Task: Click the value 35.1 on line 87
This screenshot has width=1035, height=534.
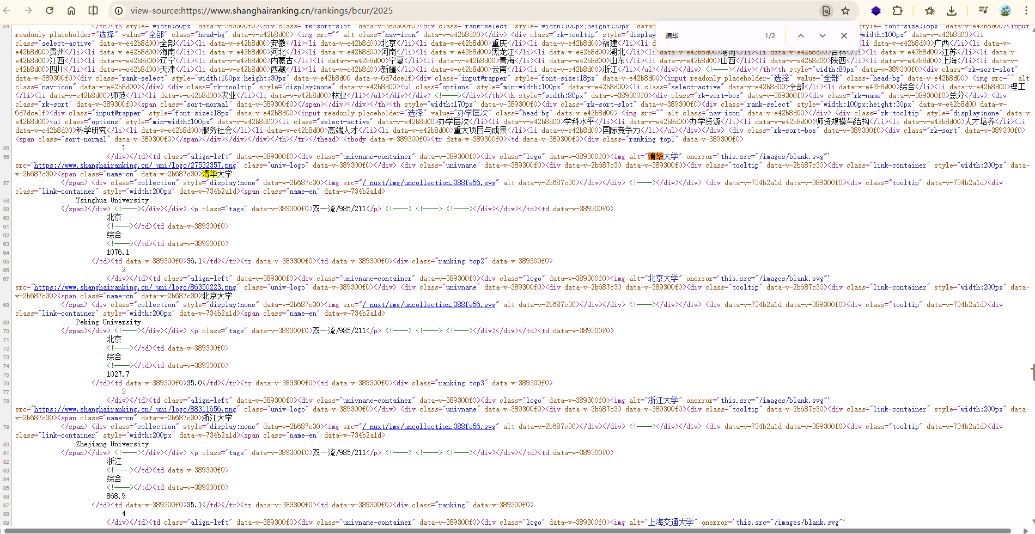Action: click(194, 505)
